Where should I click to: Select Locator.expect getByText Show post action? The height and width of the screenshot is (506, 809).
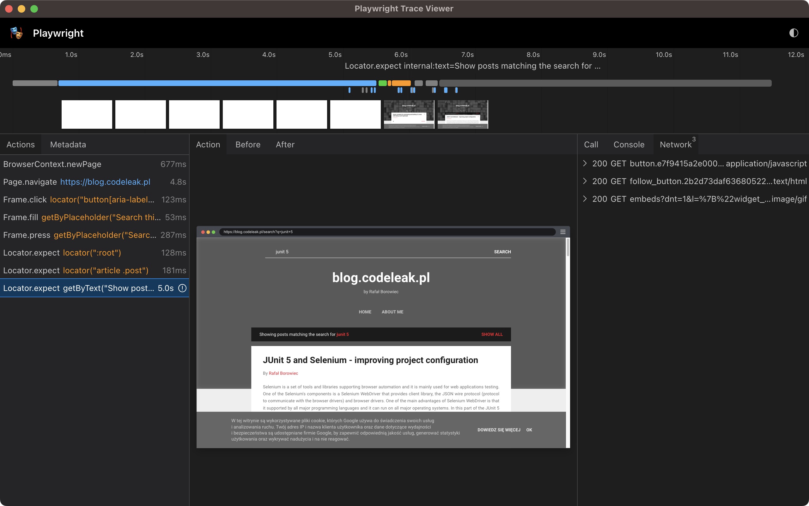tap(94, 288)
